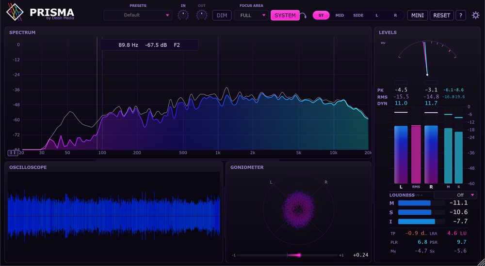This screenshot has width=485, height=266.
Task: Click the GONIOMETER panel header
Action: 247,167
